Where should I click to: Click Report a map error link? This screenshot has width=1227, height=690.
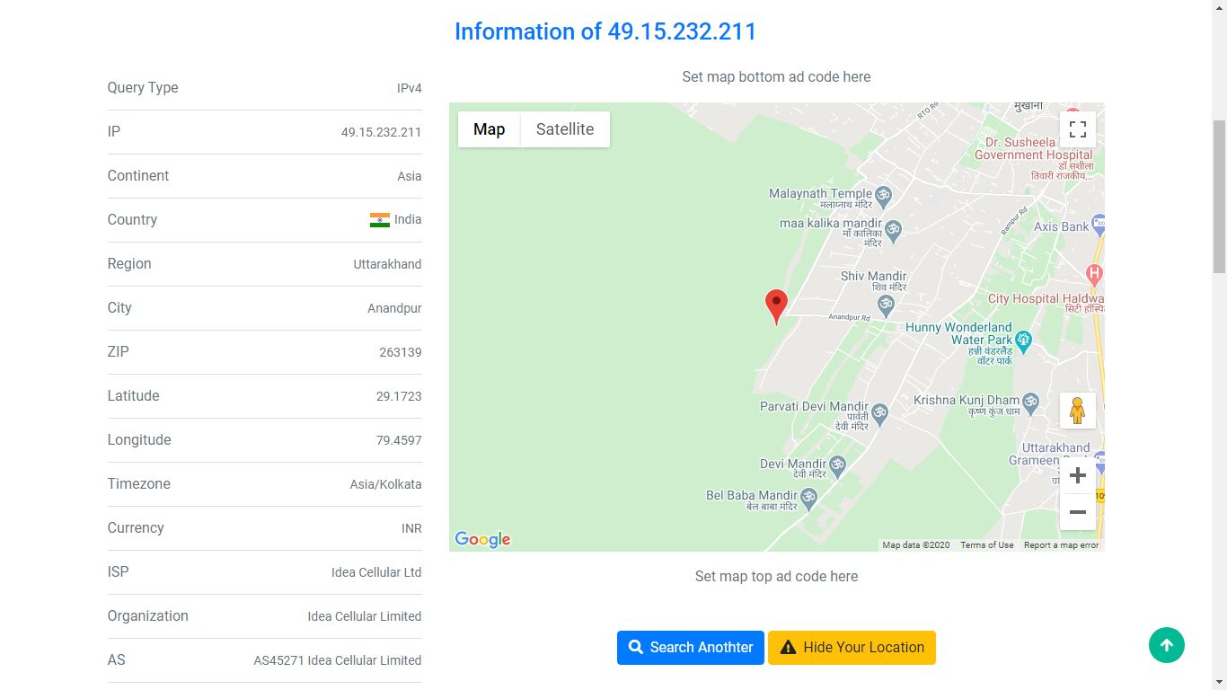point(1061,545)
